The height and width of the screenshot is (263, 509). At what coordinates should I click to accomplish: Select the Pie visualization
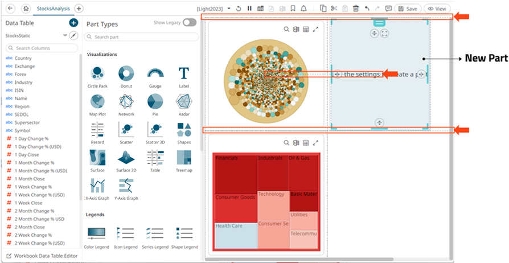pyautogui.click(x=155, y=105)
